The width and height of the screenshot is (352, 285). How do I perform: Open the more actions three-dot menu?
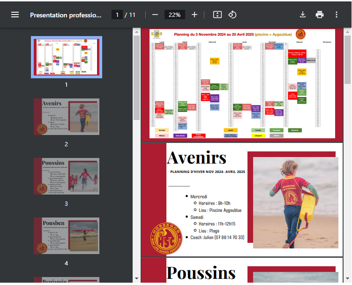336,15
